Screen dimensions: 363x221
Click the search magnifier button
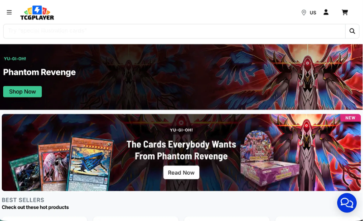click(352, 31)
